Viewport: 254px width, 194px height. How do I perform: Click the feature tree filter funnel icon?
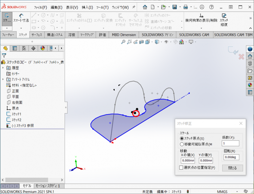point(4,55)
